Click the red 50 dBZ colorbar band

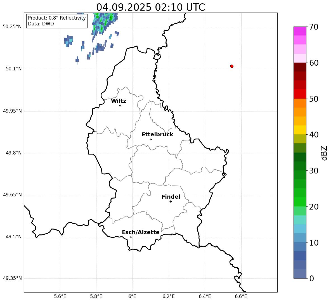pyautogui.click(x=300, y=94)
